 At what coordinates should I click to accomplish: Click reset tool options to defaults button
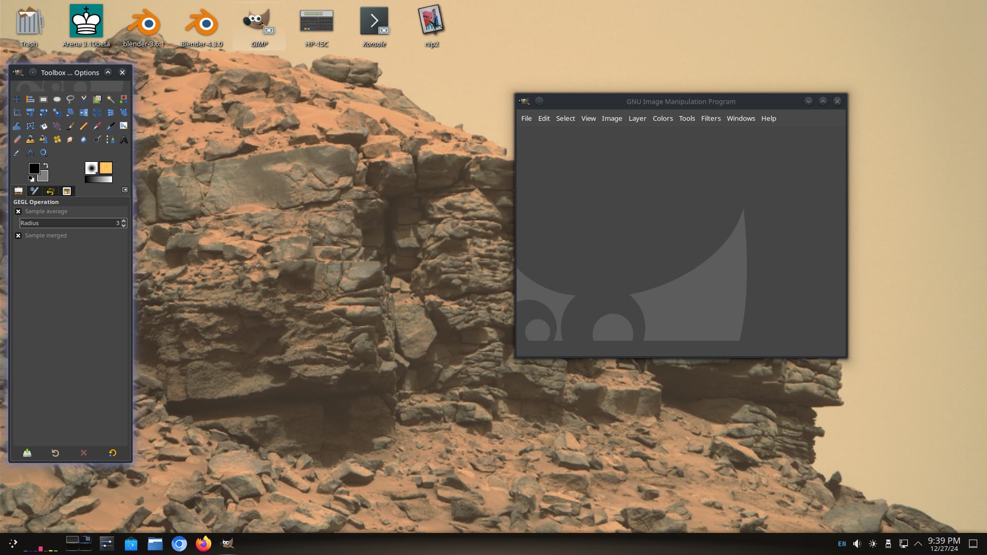click(113, 453)
